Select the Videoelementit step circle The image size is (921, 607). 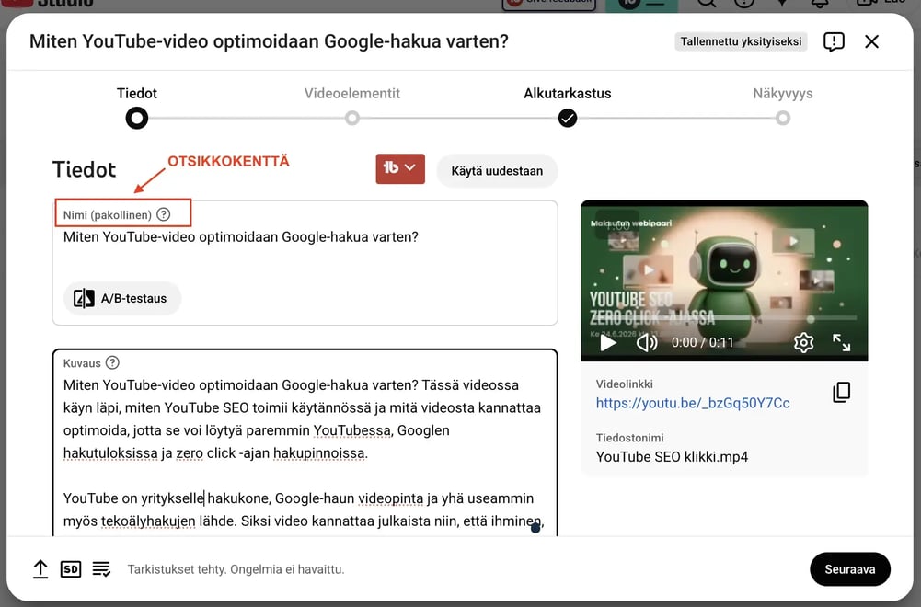(351, 119)
